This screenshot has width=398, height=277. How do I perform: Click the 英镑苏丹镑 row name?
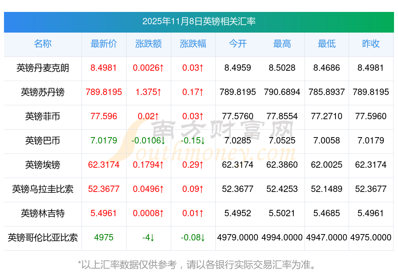point(43,92)
